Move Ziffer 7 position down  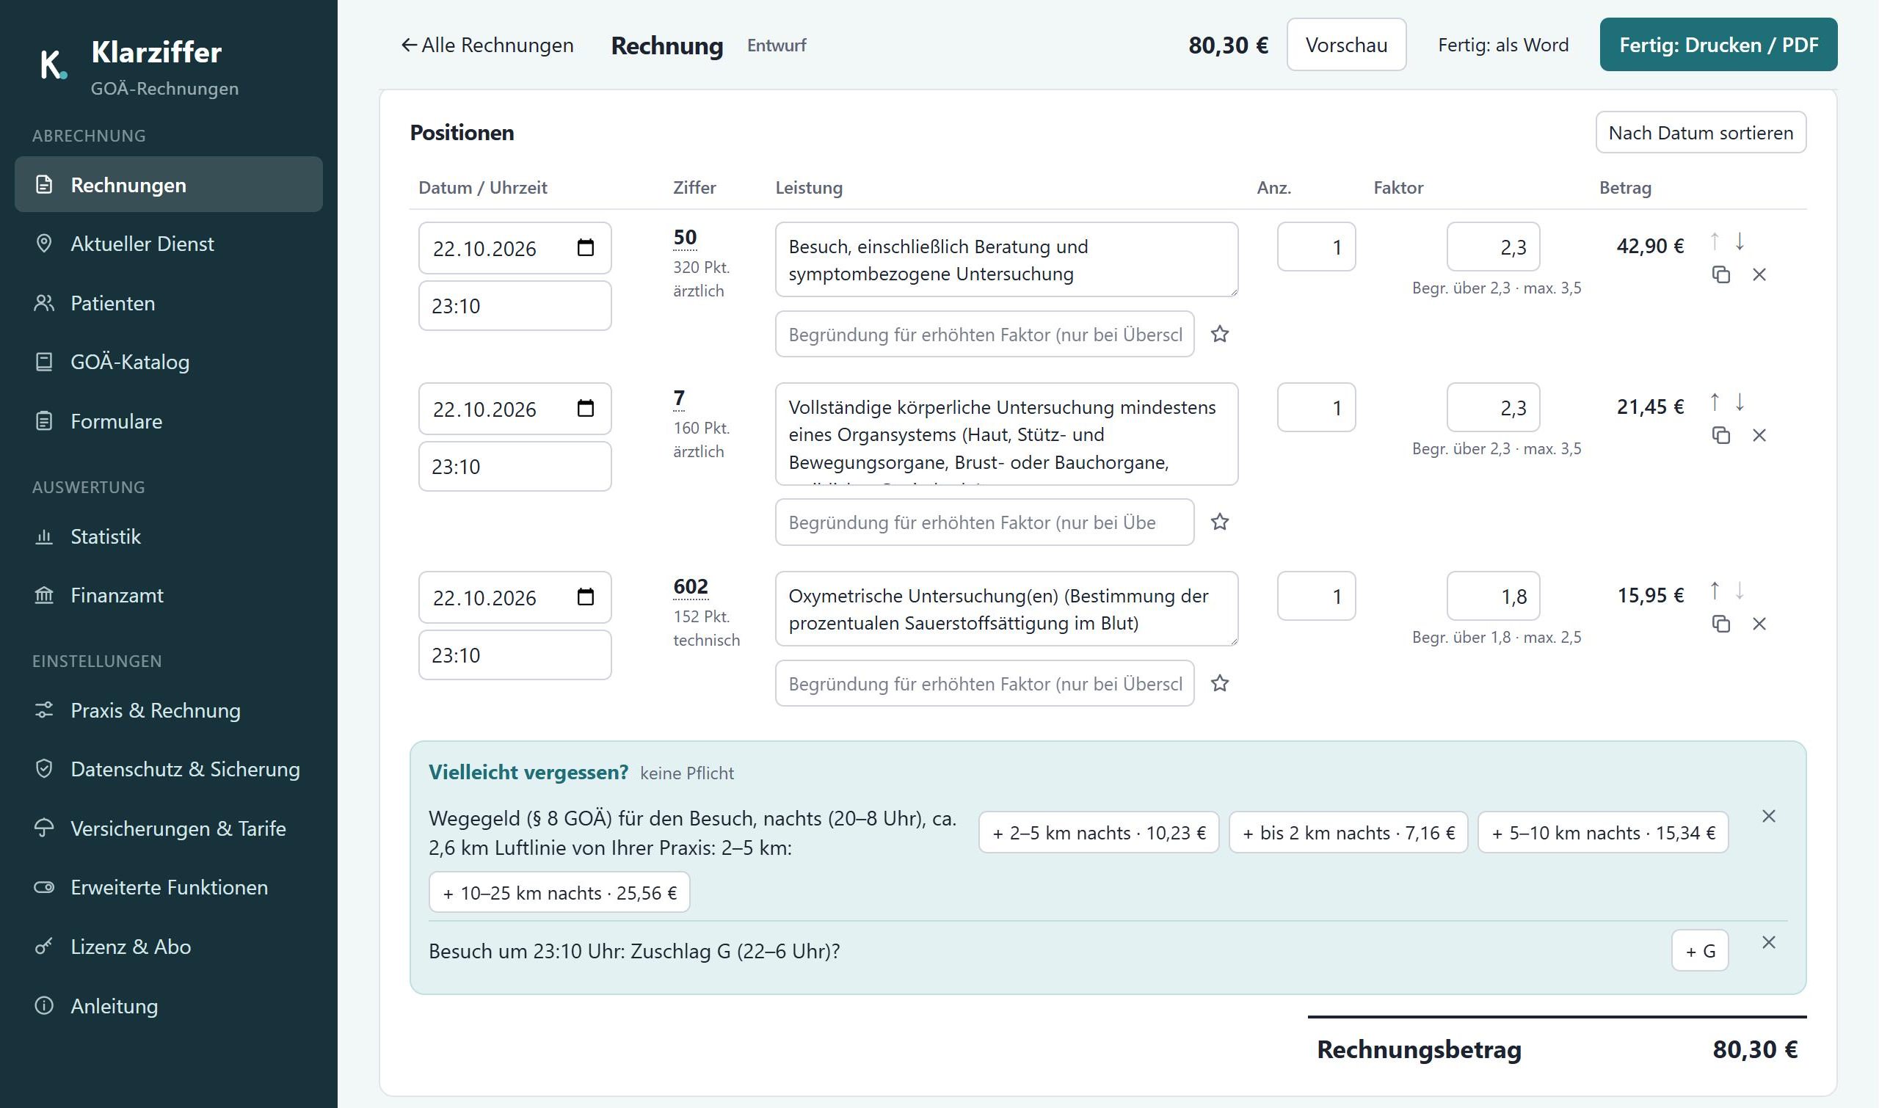[x=1740, y=402]
